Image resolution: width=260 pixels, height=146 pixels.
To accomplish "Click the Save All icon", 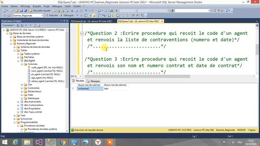I will 26,11.
